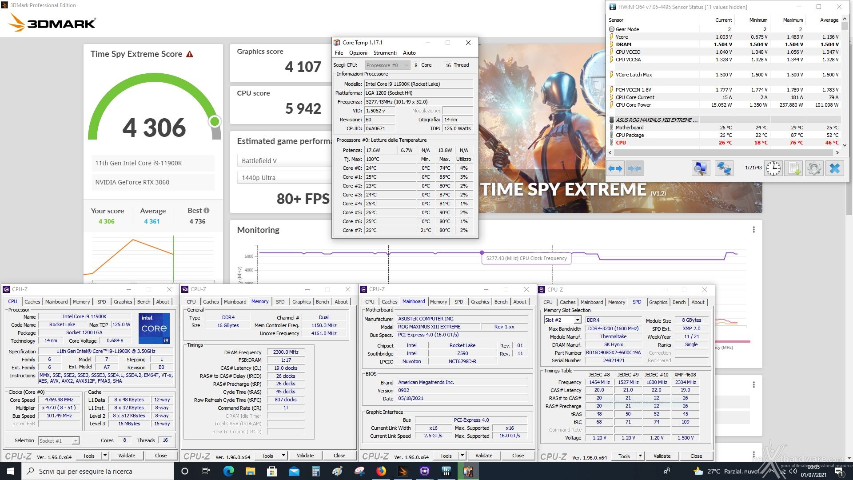Select DRAM row in HWiNFO sensor list
853x480 pixels.
tap(724, 44)
